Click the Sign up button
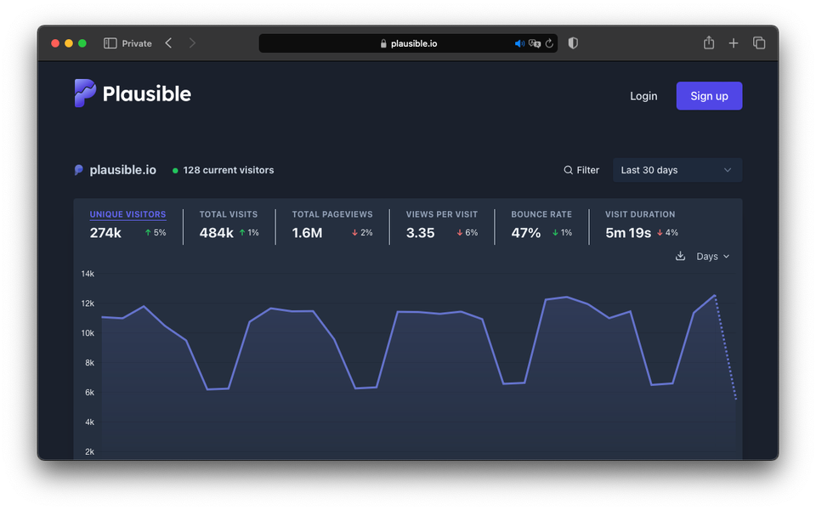 click(x=709, y=96)
